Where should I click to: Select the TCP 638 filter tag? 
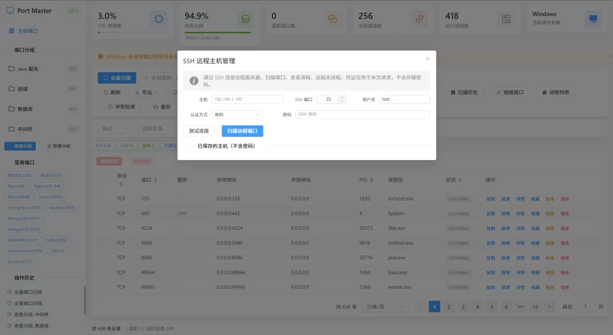click(103, 146)
